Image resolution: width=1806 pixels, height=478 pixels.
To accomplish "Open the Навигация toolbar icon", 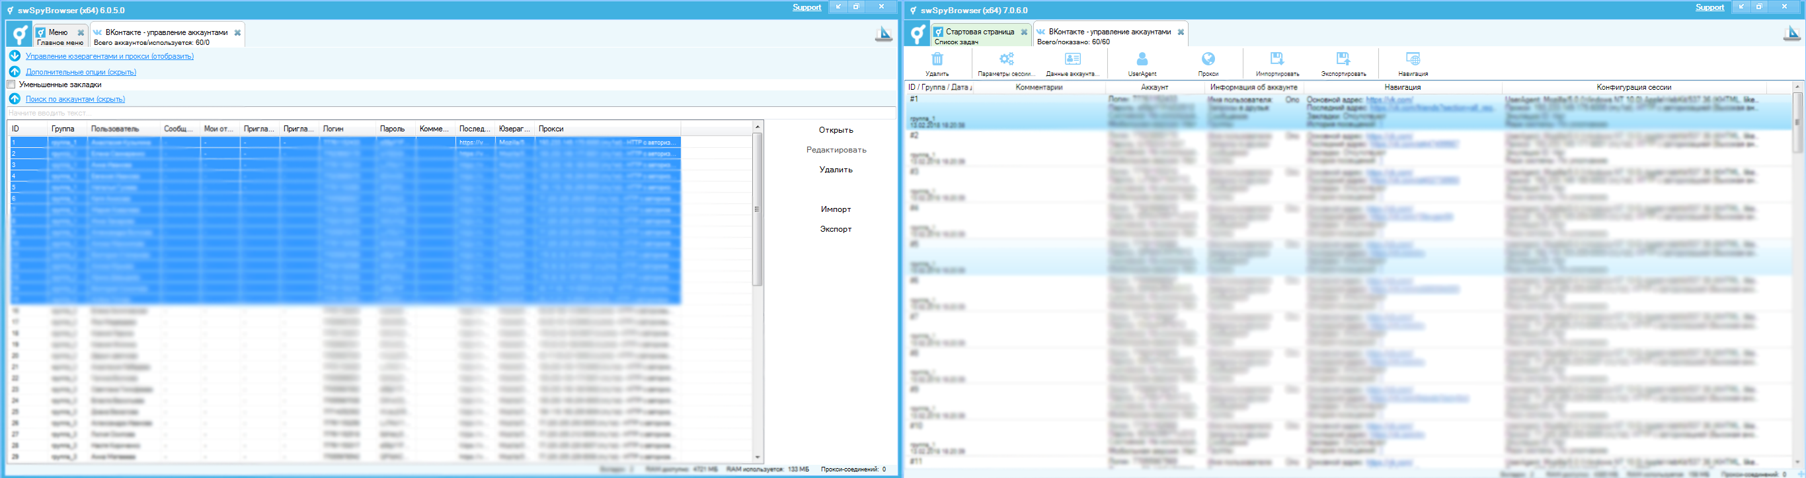I will (x=1413, y=59).
